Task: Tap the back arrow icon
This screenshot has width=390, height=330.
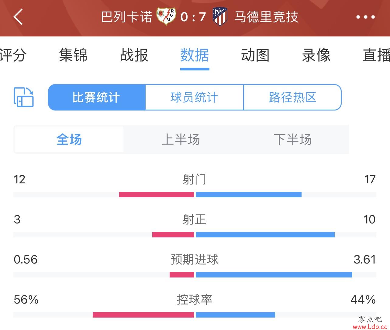Action: (18, 17)
